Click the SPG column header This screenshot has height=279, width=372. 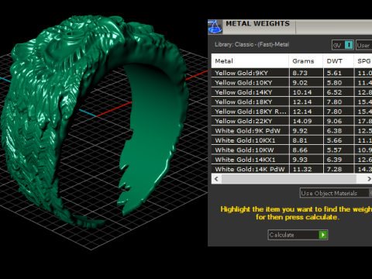click(x=363, y=61)
